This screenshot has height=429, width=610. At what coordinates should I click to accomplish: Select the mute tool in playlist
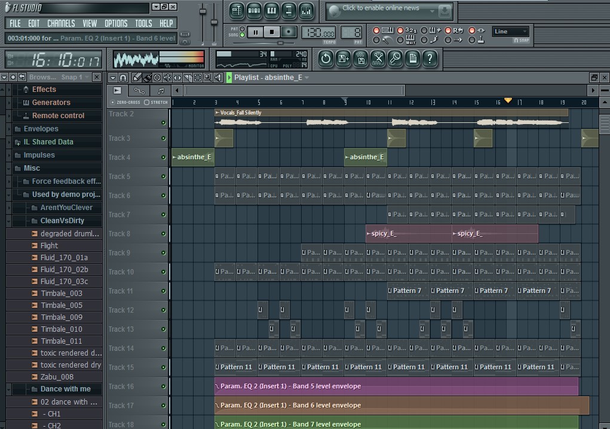click(167, 78)
